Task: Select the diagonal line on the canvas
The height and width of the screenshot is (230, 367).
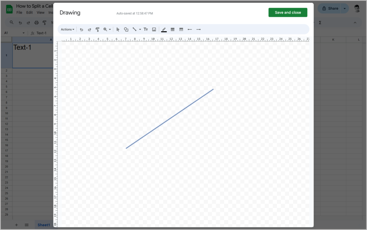Action: tap(170, 119)
